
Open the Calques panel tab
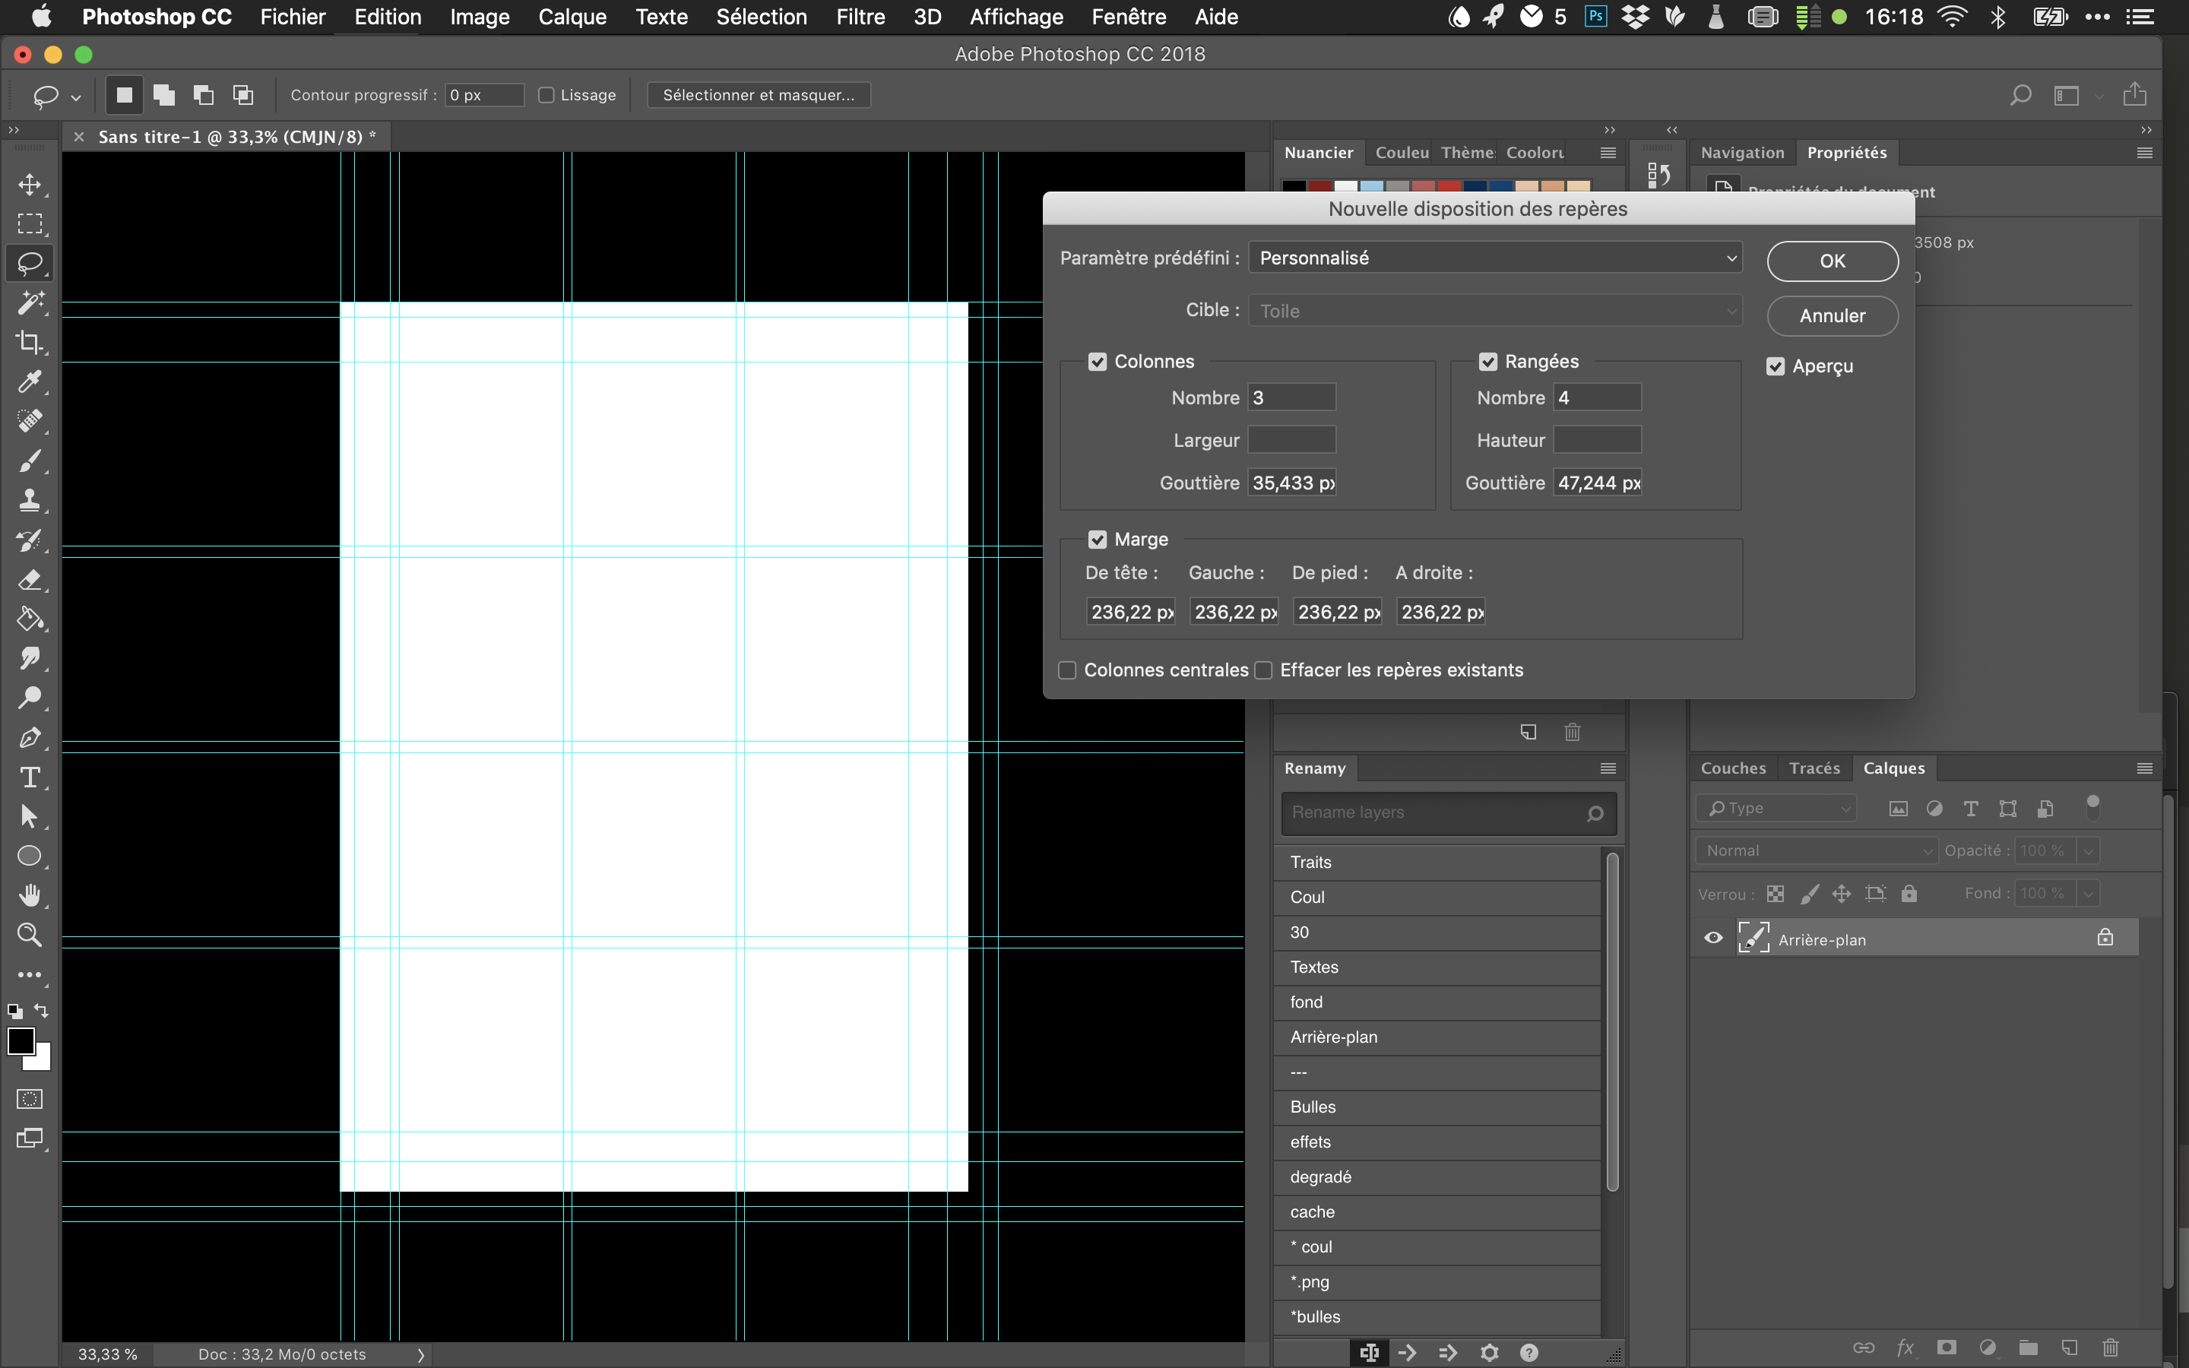coord(1891,768)
